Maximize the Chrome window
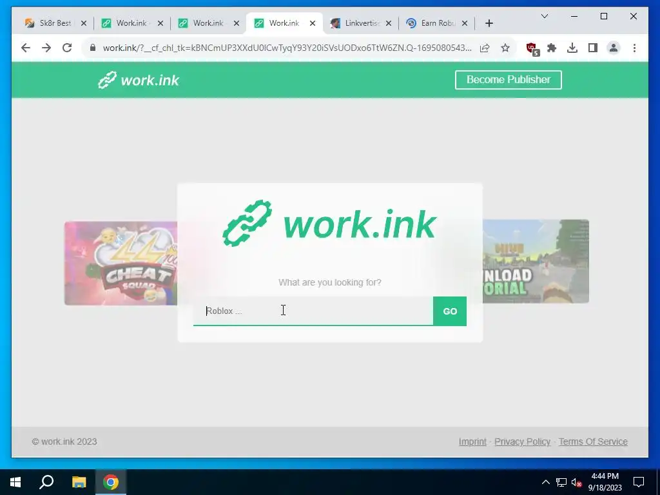660x495 pixels. [x=603, y=16]
